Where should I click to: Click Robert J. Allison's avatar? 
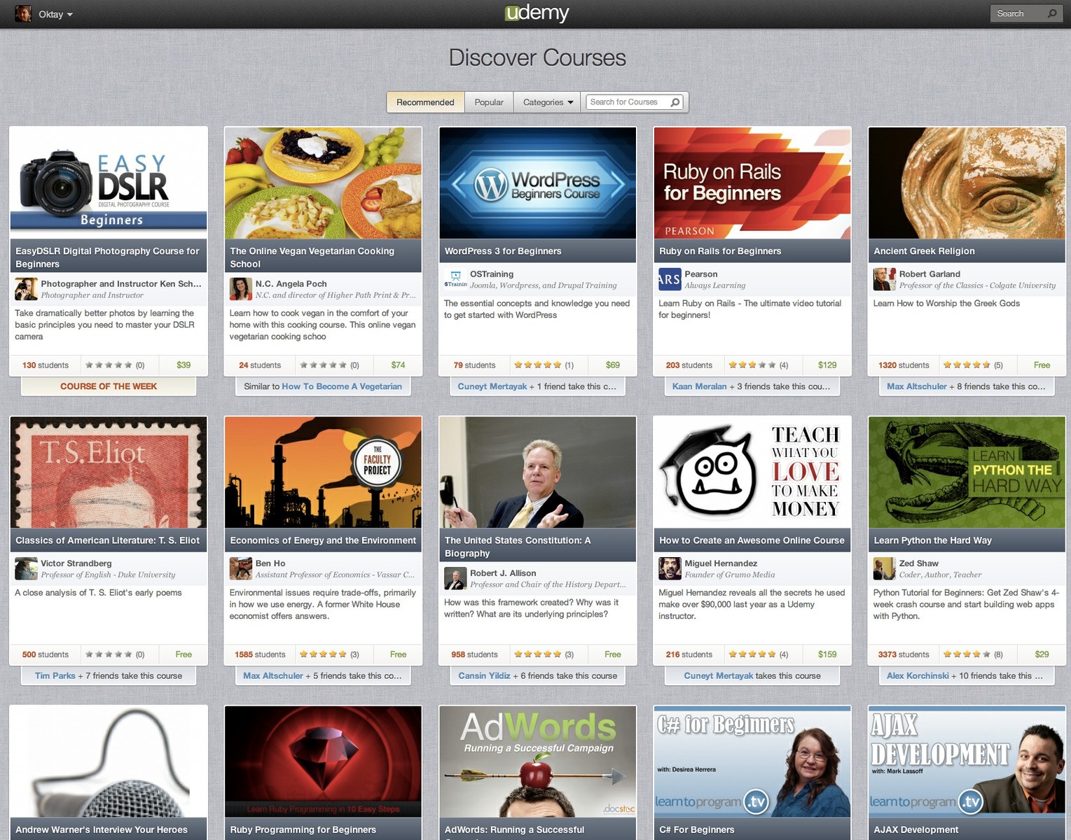tap(455, 578)
